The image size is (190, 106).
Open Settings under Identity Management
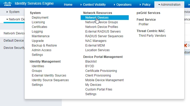tap(37, 85)
